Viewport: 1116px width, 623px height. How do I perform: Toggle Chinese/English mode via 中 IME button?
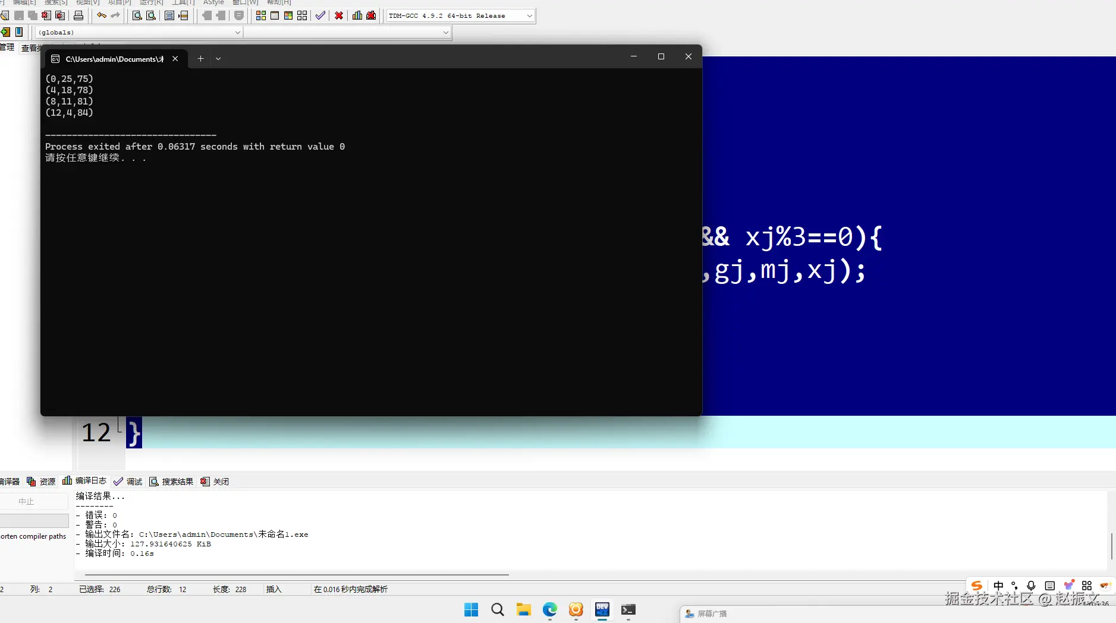point(998,586)
